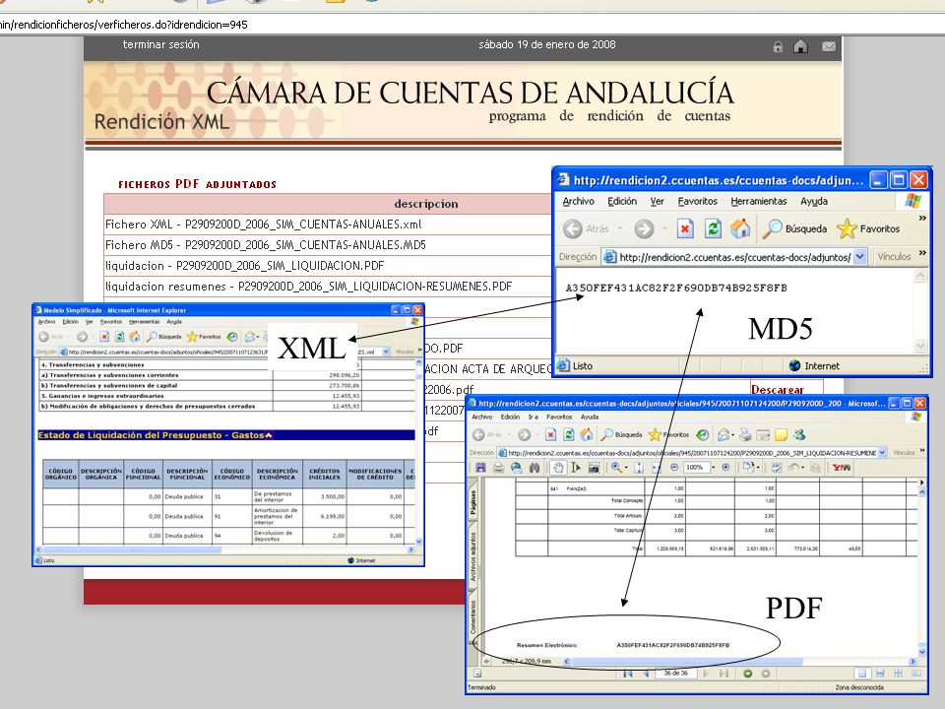Click the horizontal scrollbar in the PDF viewer
The height and width of the screenshot is (709, 945).
(x=739, y=662)
